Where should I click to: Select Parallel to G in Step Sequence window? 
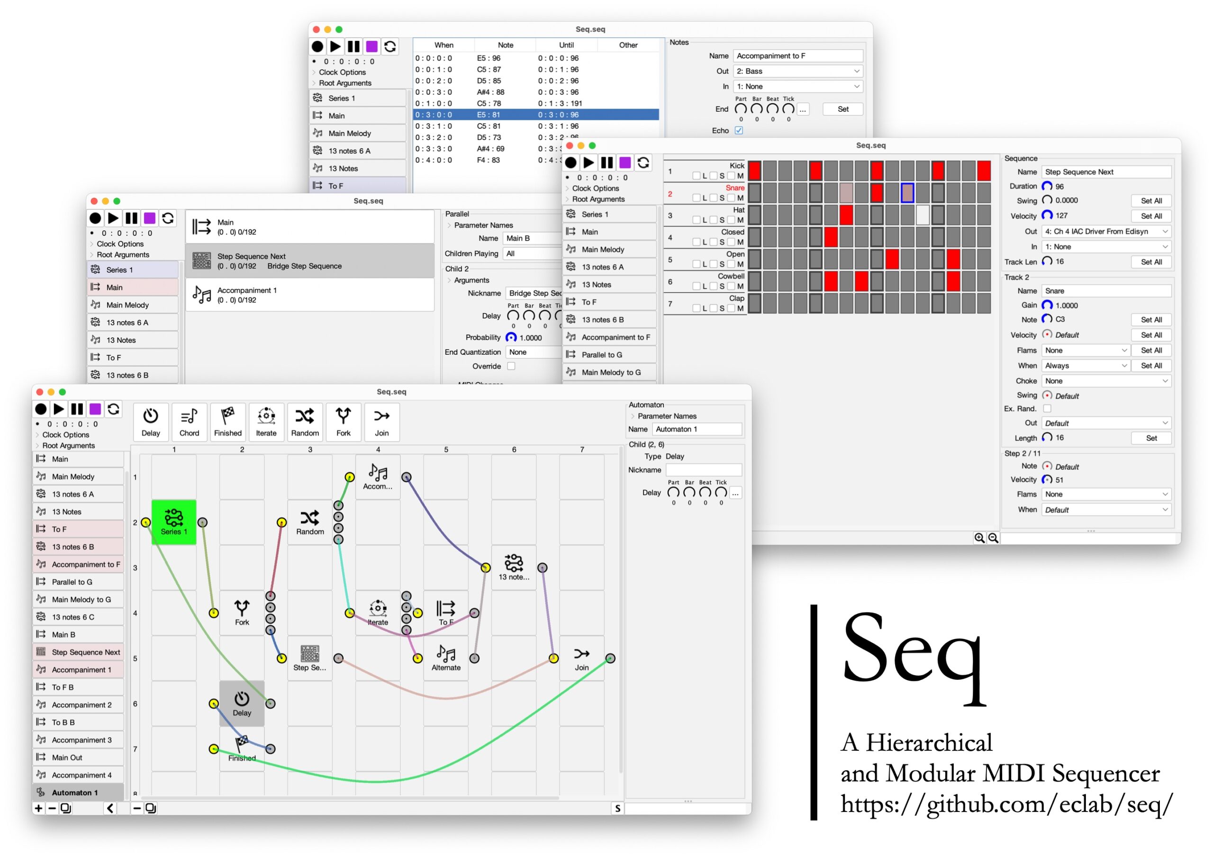click(610, 354)
